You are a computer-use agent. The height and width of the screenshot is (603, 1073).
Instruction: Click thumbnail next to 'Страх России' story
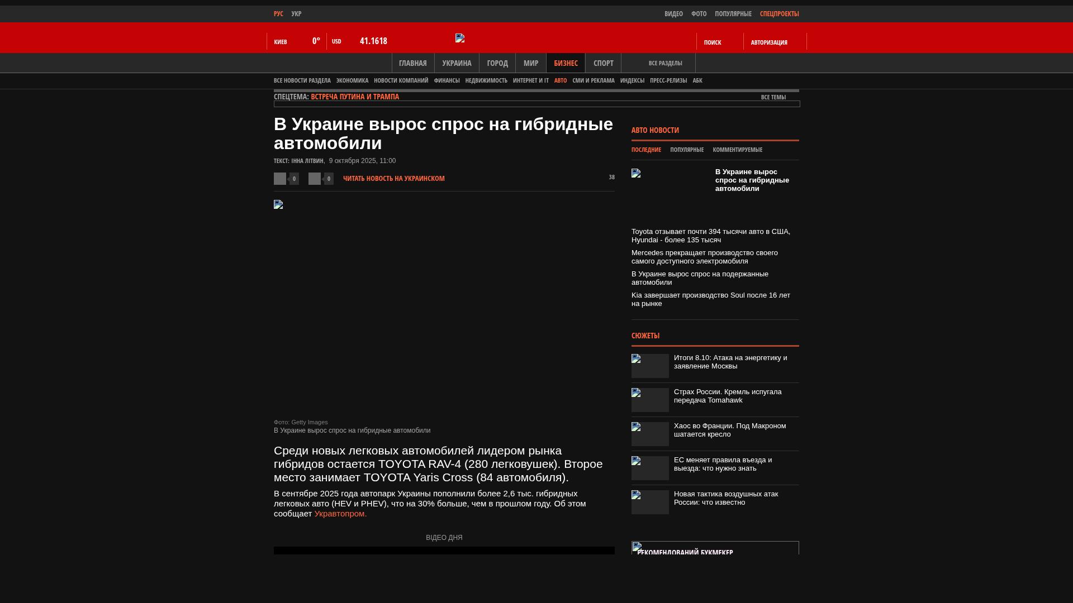650,400
